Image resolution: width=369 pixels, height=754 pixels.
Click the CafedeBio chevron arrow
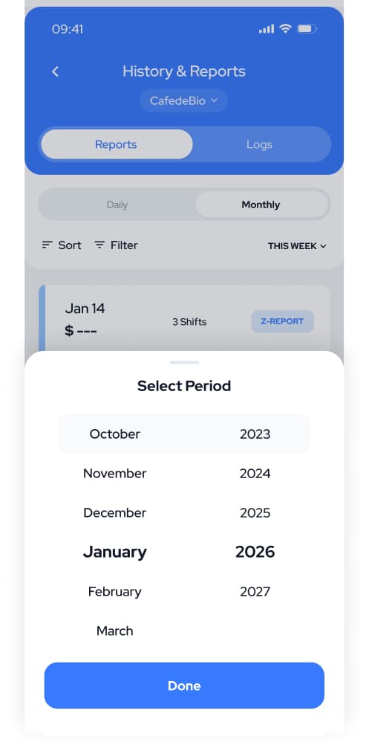214,101
